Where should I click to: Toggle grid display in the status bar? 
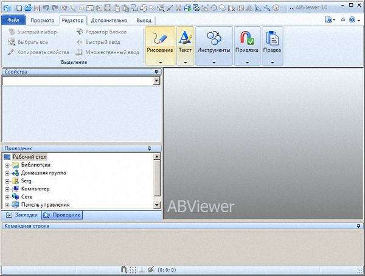[x=133, y=269]
